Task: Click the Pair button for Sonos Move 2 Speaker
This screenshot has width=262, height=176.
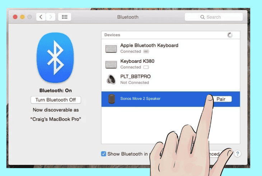Action: tap(221, 99)
